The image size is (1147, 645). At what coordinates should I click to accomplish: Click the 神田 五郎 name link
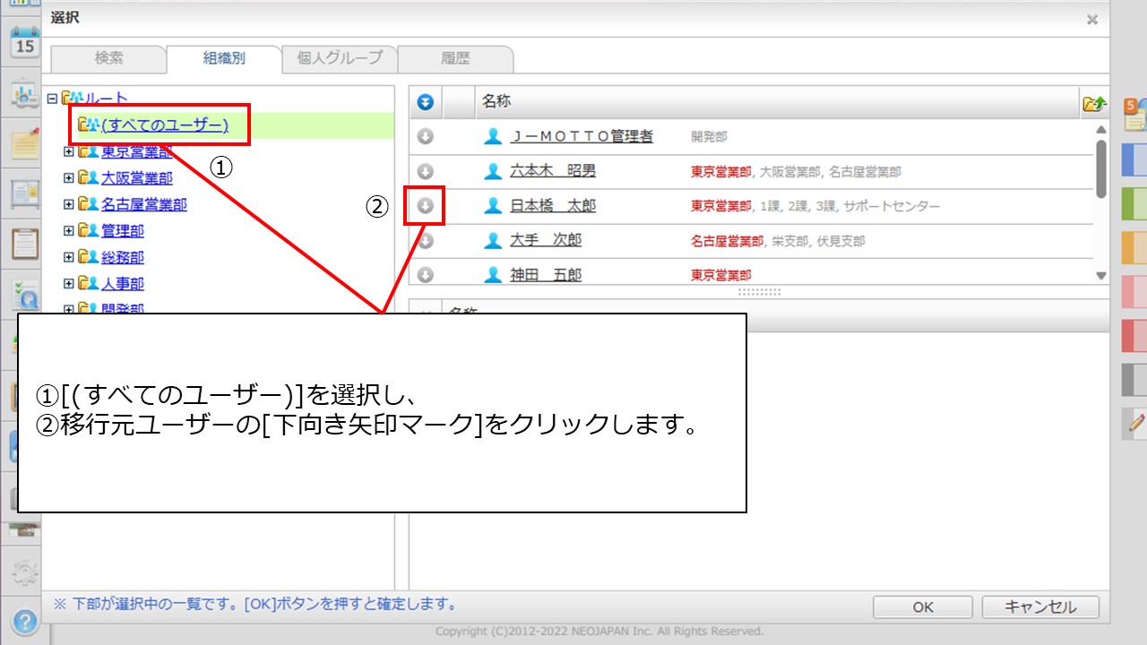point(546,274)
